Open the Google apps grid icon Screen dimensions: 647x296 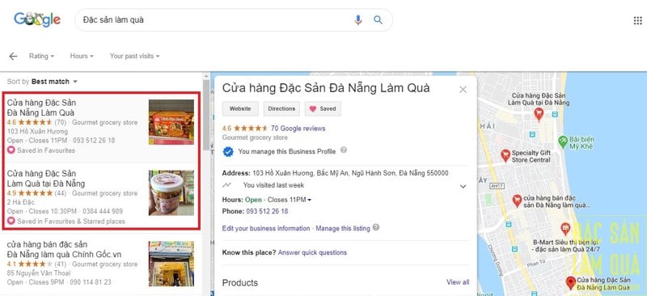tap(637, 20)
